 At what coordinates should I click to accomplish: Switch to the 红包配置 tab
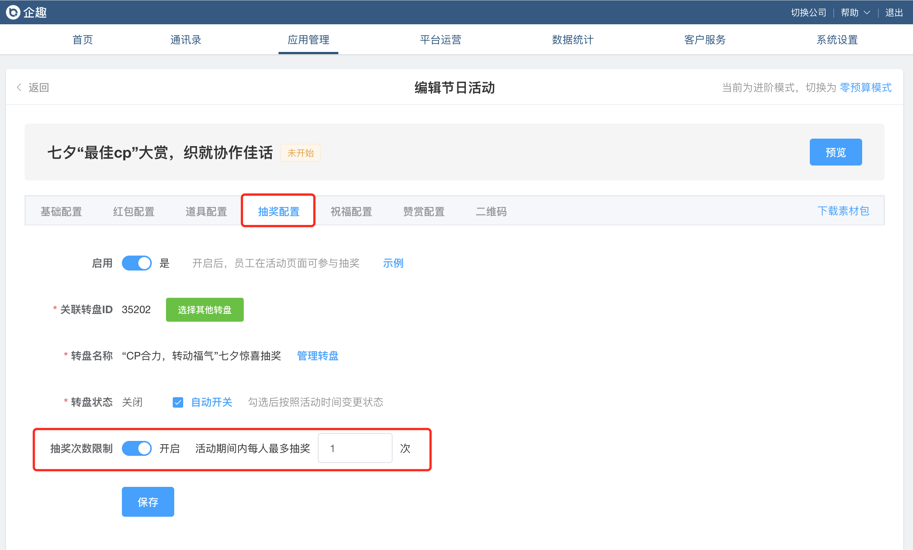click(x=133, y=211)
